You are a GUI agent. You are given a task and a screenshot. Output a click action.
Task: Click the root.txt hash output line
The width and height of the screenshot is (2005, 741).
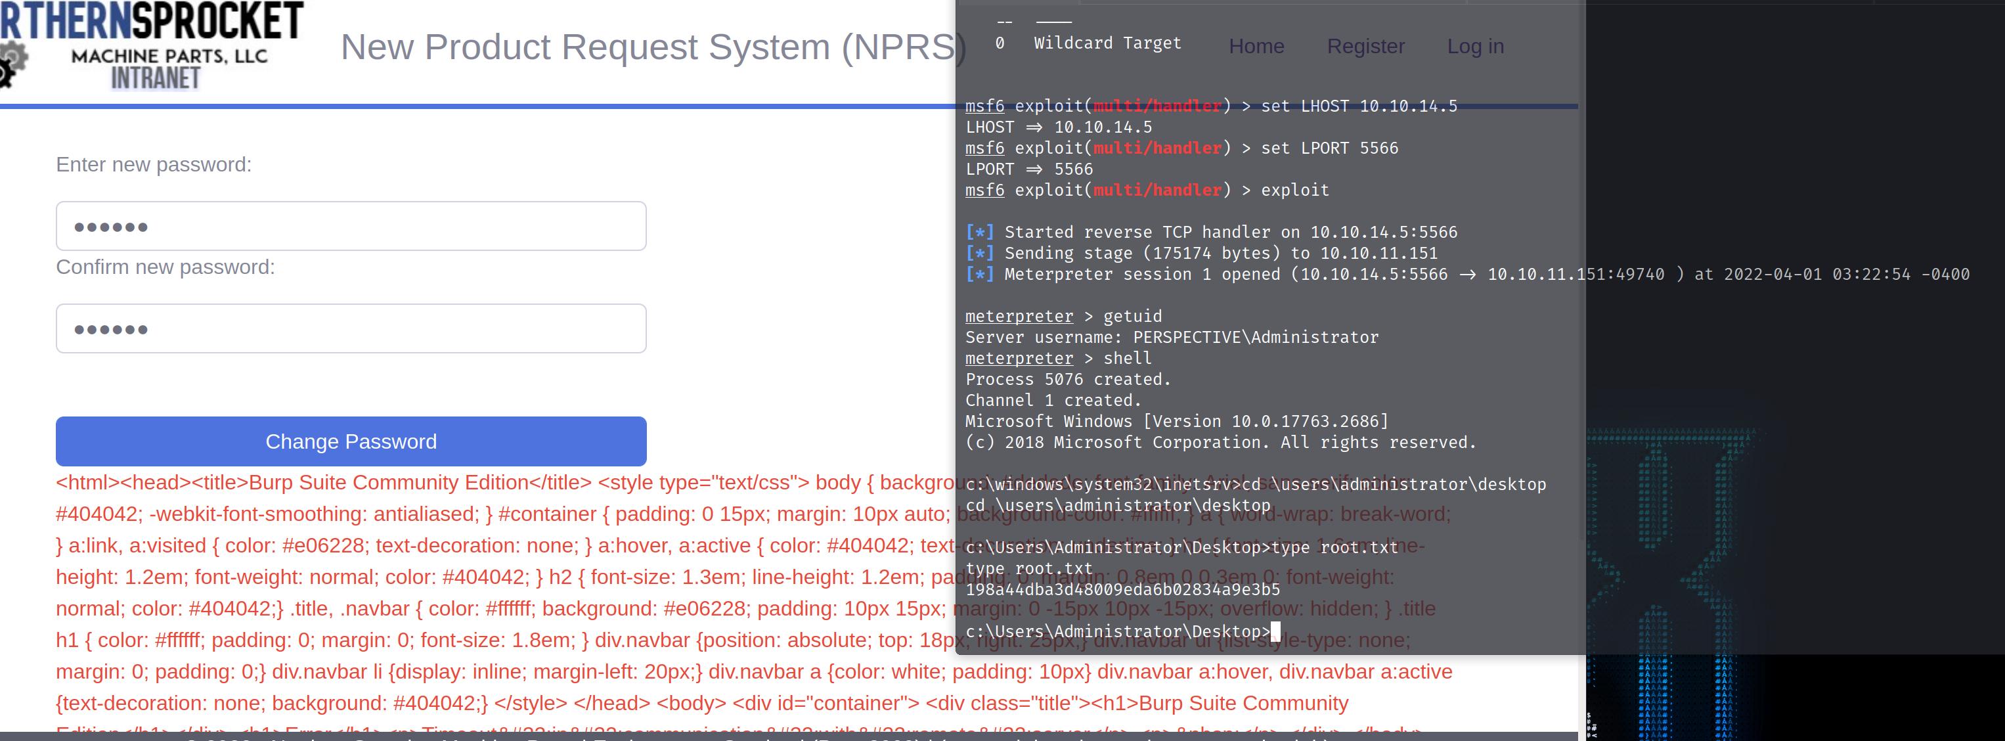(x=1122, y=589)
